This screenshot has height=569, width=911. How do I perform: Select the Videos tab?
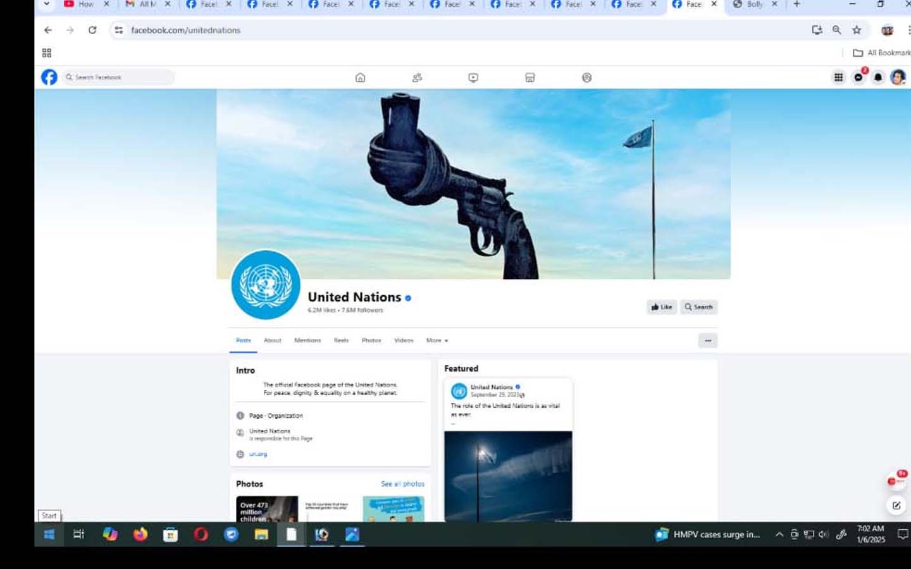pyautogui.click(x=404, y=340)
